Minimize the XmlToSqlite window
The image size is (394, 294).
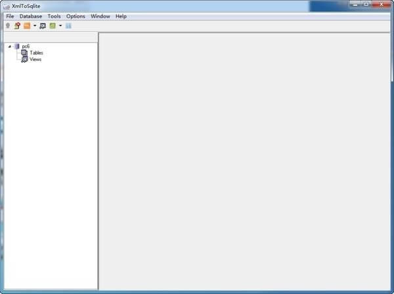355,5
